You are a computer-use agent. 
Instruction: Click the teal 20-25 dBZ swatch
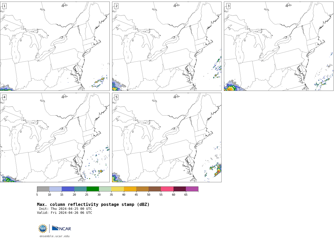pos(80,189)
